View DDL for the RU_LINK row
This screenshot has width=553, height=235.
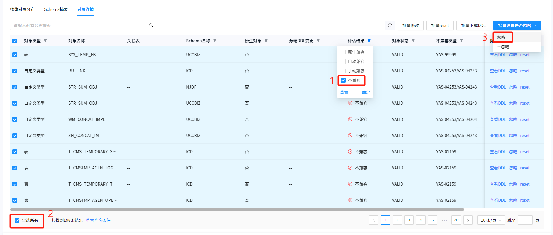[x=498, y=71]
